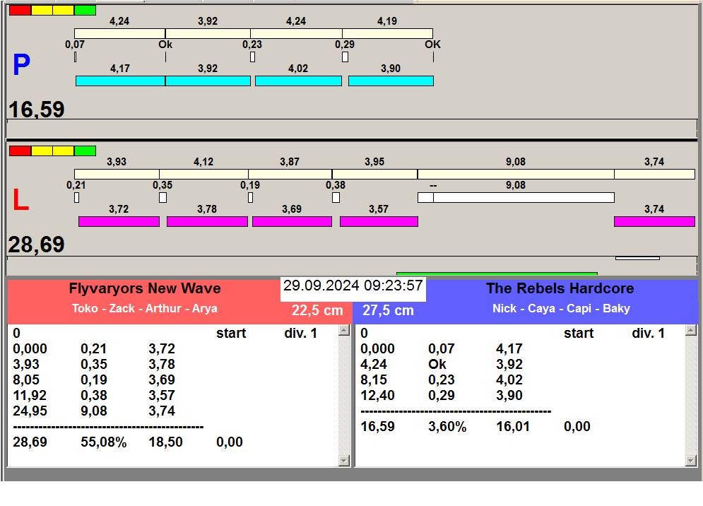Screen dimensions: 703x506
Task: Select the rightmost magenta 3,74 run bar
Action: (x=654, y=222)
